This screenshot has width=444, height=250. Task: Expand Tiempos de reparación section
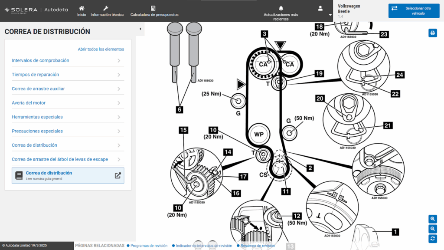(x=67, y=75)
